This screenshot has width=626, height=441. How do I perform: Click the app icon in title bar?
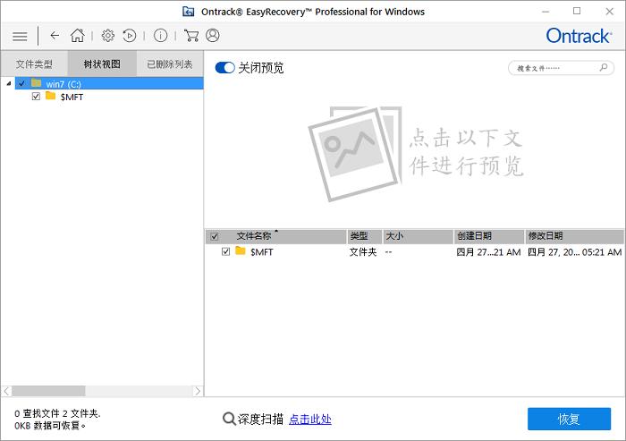188,12
